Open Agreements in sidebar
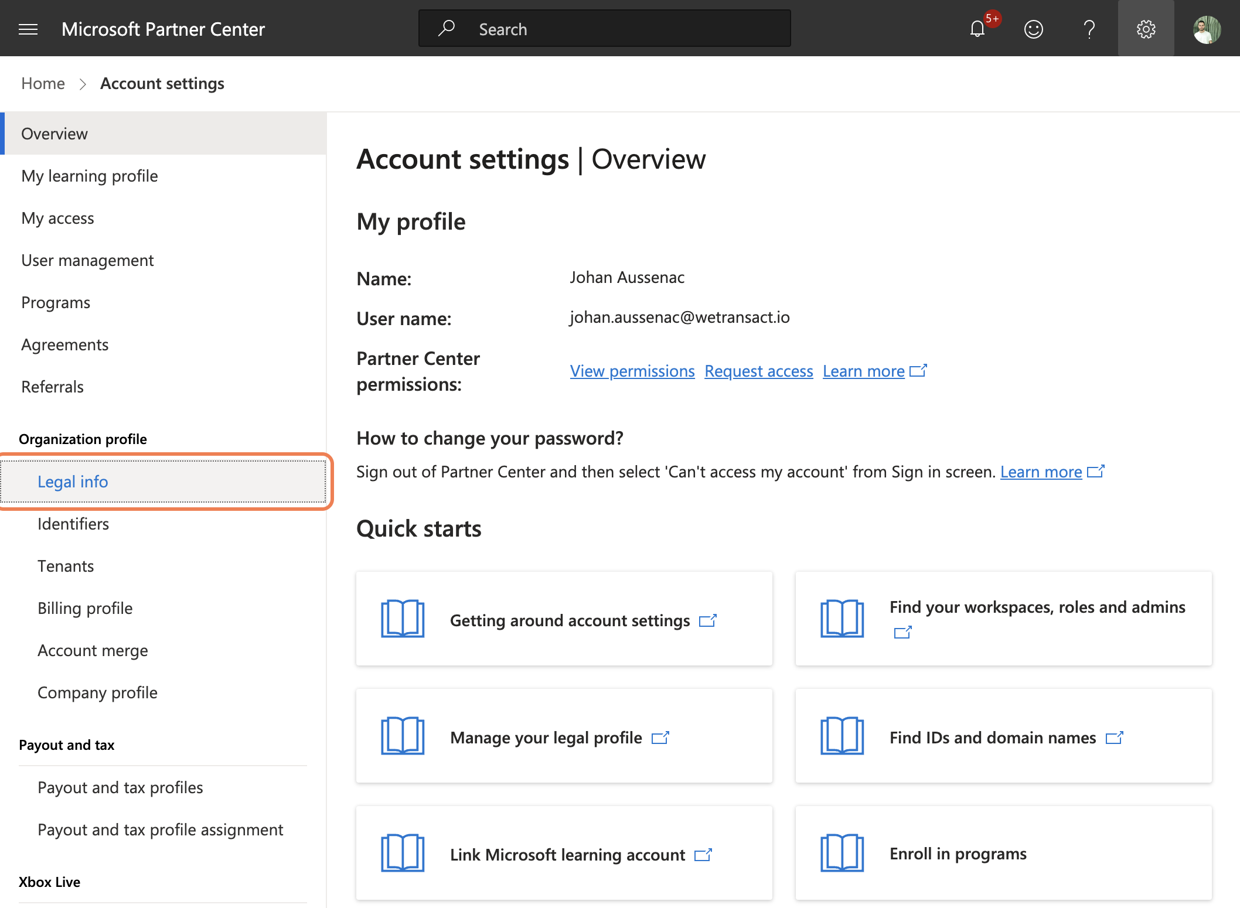Image resolution: width=1240 pixels, height=908 pixels. pyautogui.click(x=164, y=344)
